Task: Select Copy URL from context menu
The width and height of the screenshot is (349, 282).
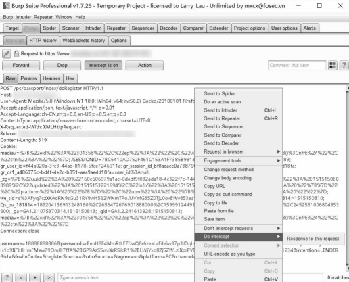Action: coord(239,186)
